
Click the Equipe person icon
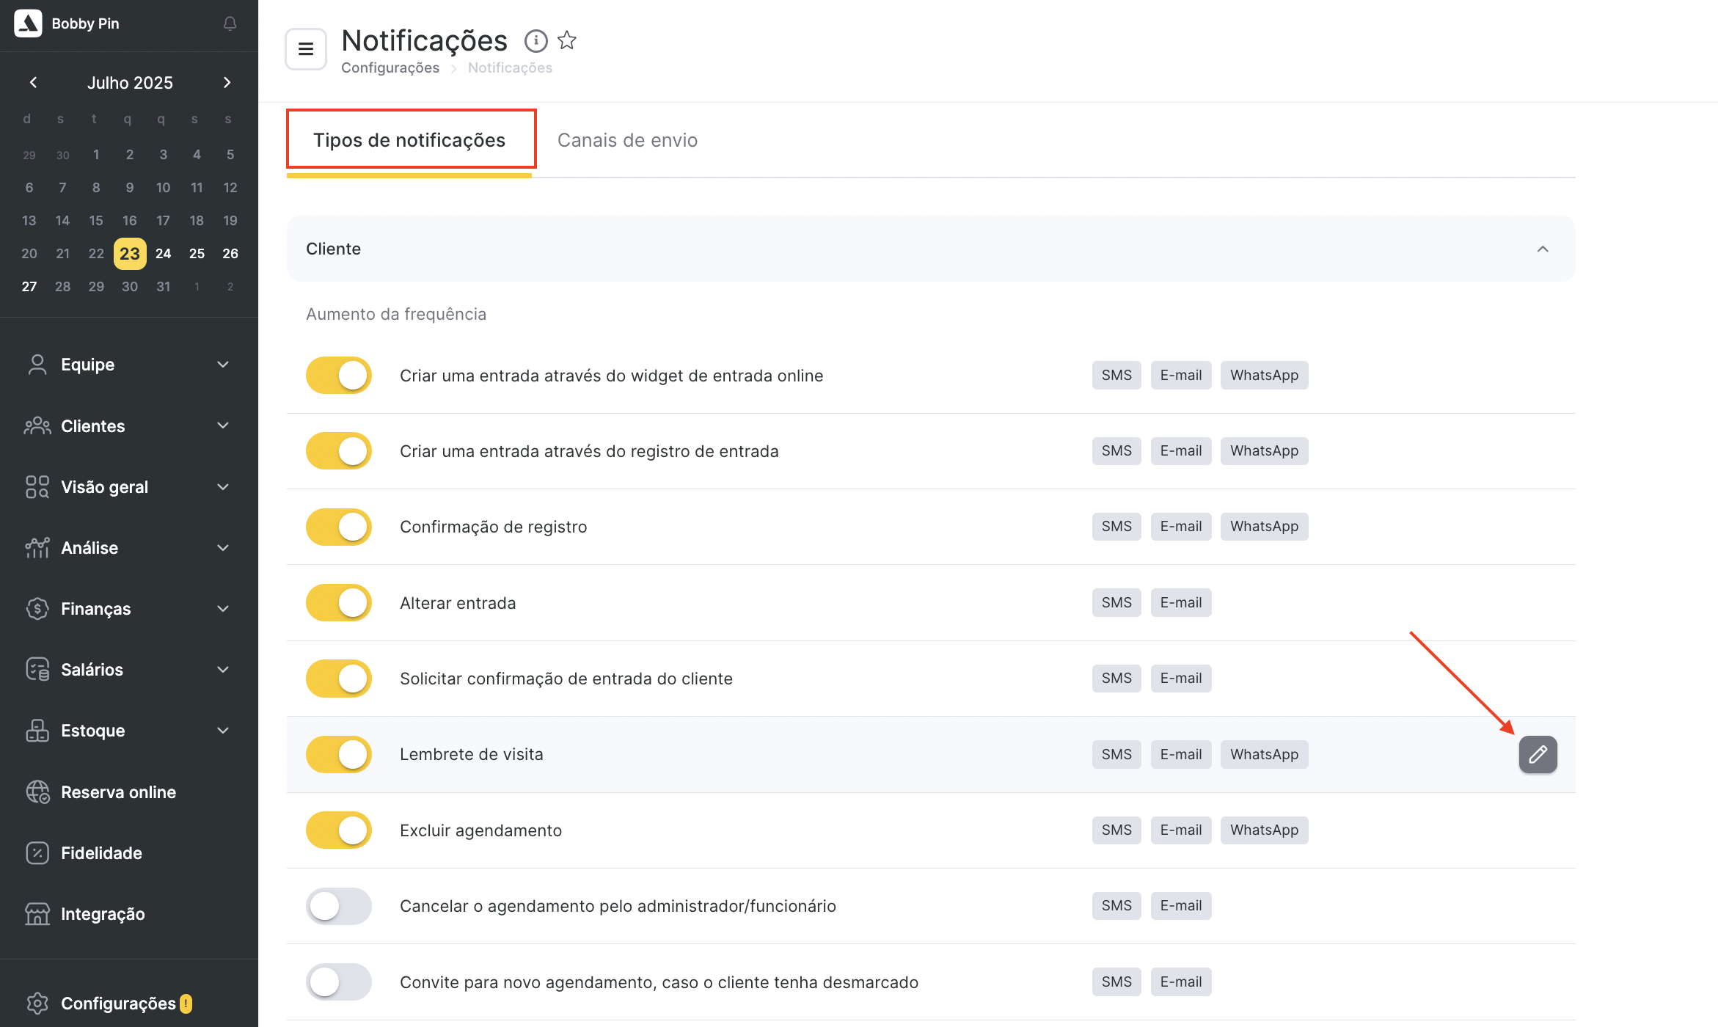(x=37, y=365)
